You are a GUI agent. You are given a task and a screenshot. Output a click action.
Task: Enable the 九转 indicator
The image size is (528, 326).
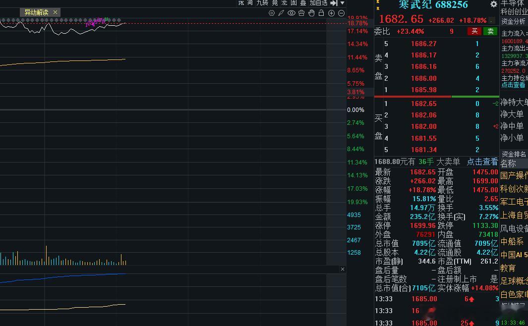[262, 3]
